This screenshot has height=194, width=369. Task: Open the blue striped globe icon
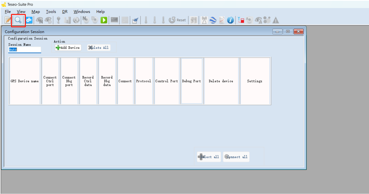pos(213,20)
